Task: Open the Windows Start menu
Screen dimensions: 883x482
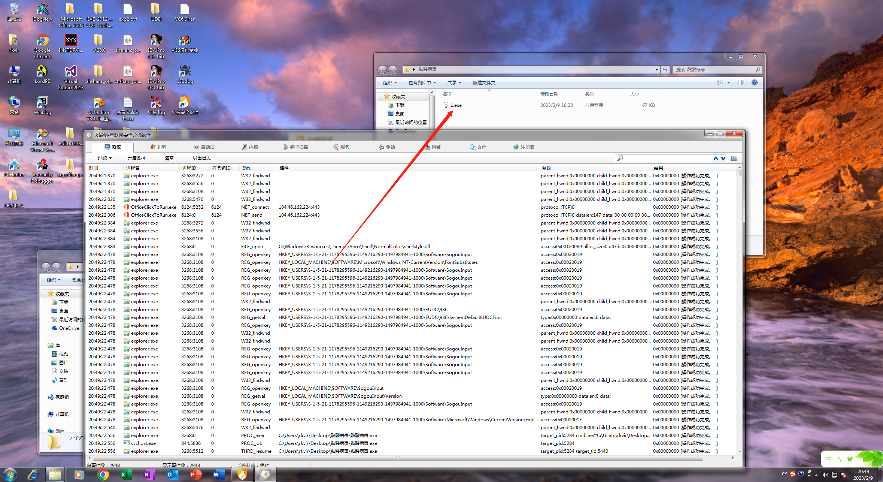Action: (x=10, y=475)
